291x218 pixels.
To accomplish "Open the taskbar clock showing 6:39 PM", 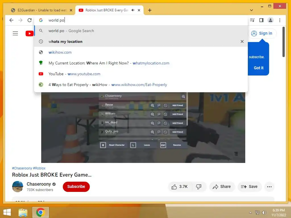I will coord(278,213).
